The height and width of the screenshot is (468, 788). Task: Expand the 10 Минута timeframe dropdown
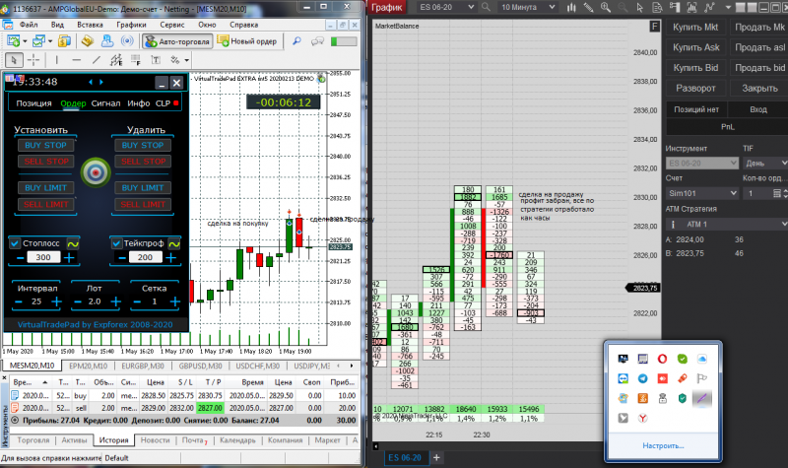[x=528, y=7]
